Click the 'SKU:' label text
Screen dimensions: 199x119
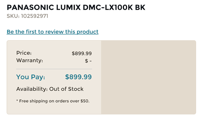pos(12,16)
